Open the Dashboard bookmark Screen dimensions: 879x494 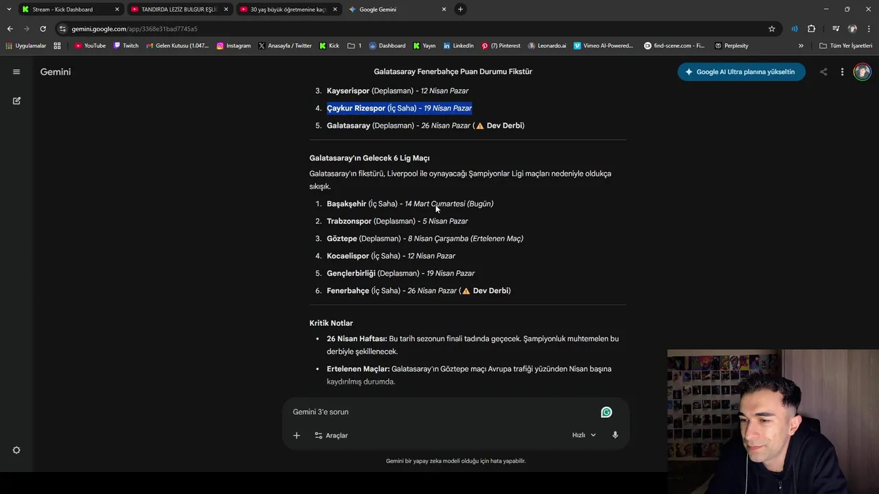click(387, 46)
